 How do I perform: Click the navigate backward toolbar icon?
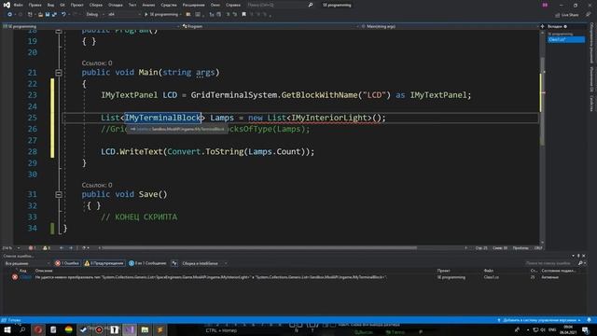click(x=9, y=15)
